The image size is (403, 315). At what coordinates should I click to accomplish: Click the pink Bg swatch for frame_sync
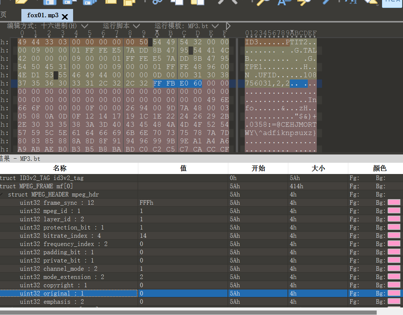tap(394, 202)
